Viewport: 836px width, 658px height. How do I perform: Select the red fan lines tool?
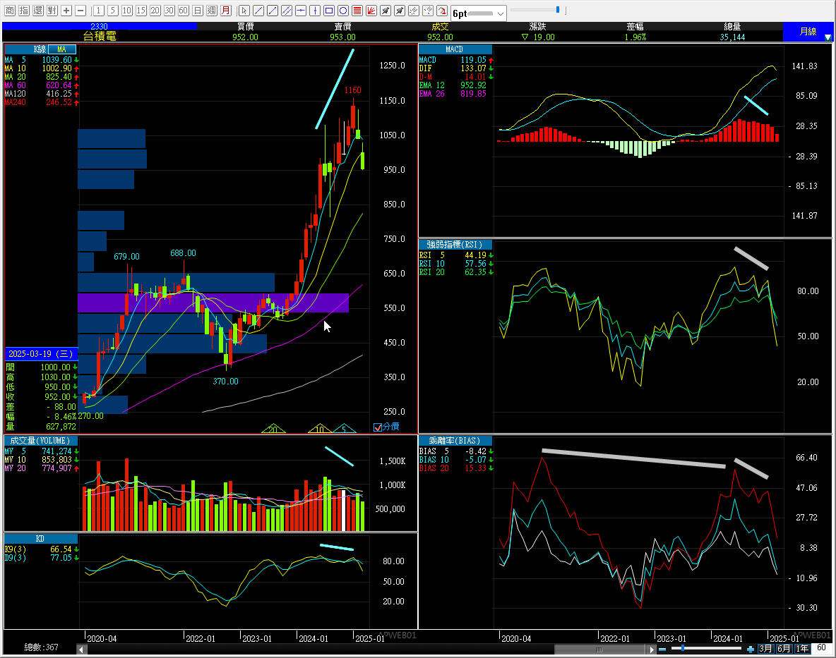tap(371, 10)
